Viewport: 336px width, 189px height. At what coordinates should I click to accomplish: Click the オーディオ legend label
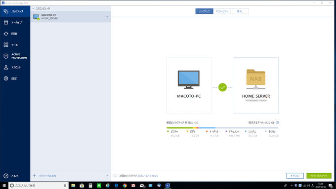coord(214,132)
